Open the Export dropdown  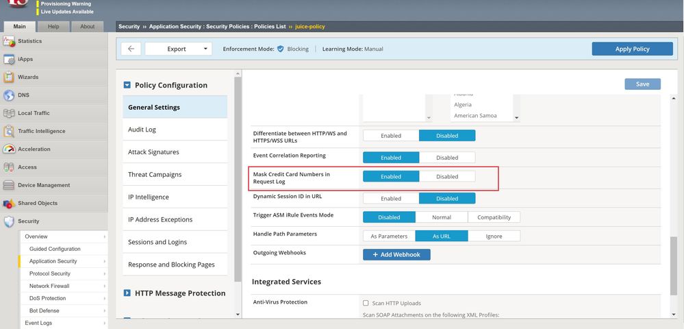179,49
